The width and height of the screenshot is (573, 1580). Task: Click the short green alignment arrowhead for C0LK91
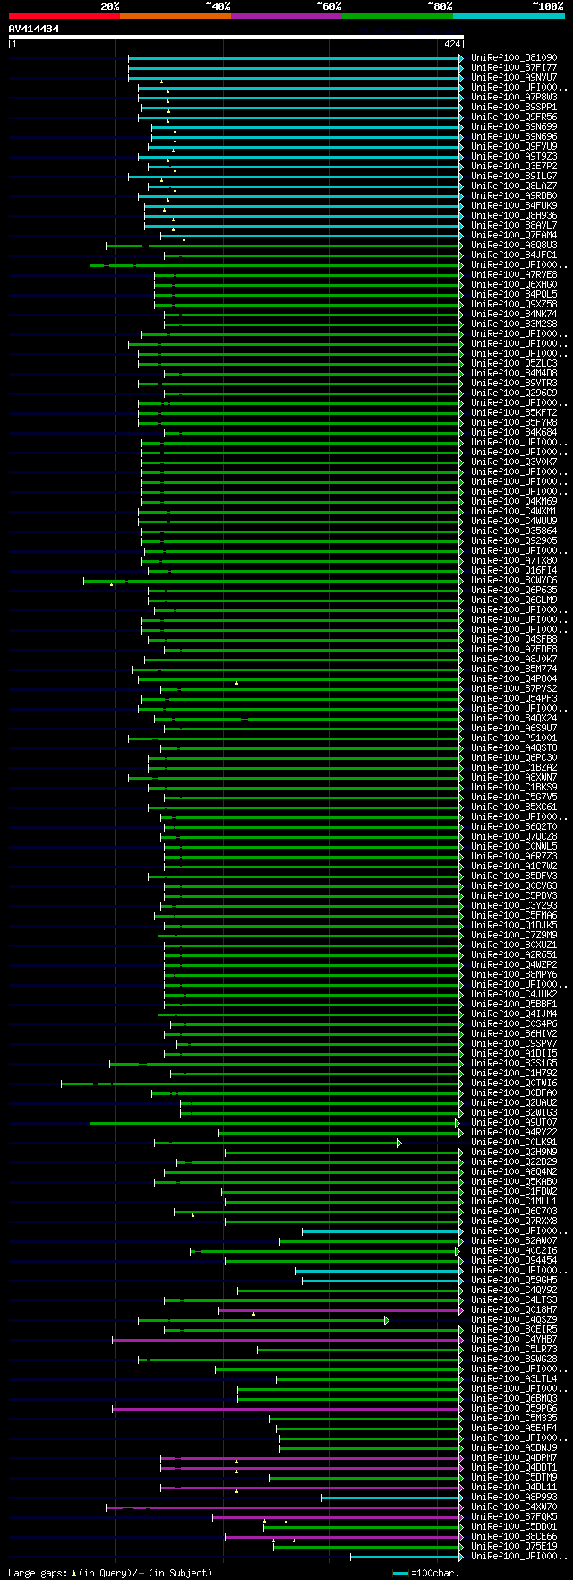399,1143
